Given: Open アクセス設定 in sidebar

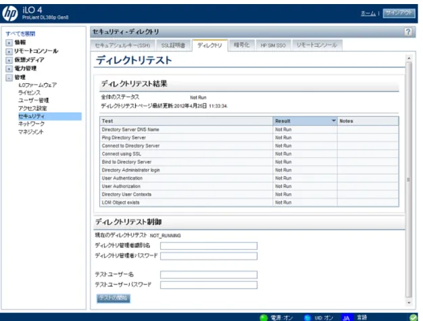Looking at the screenshot, I should tap(32, 108).
